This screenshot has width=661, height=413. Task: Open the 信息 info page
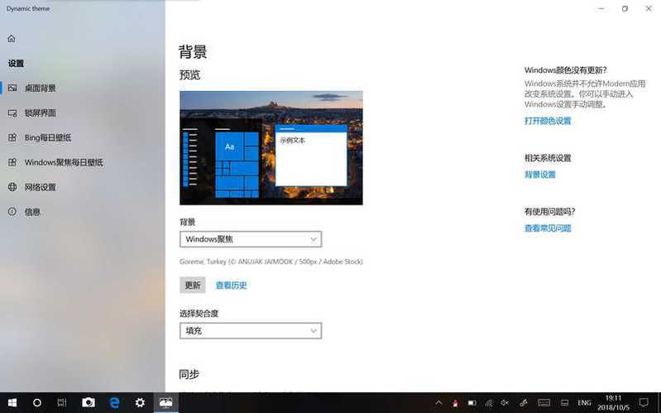pos(32,212)
